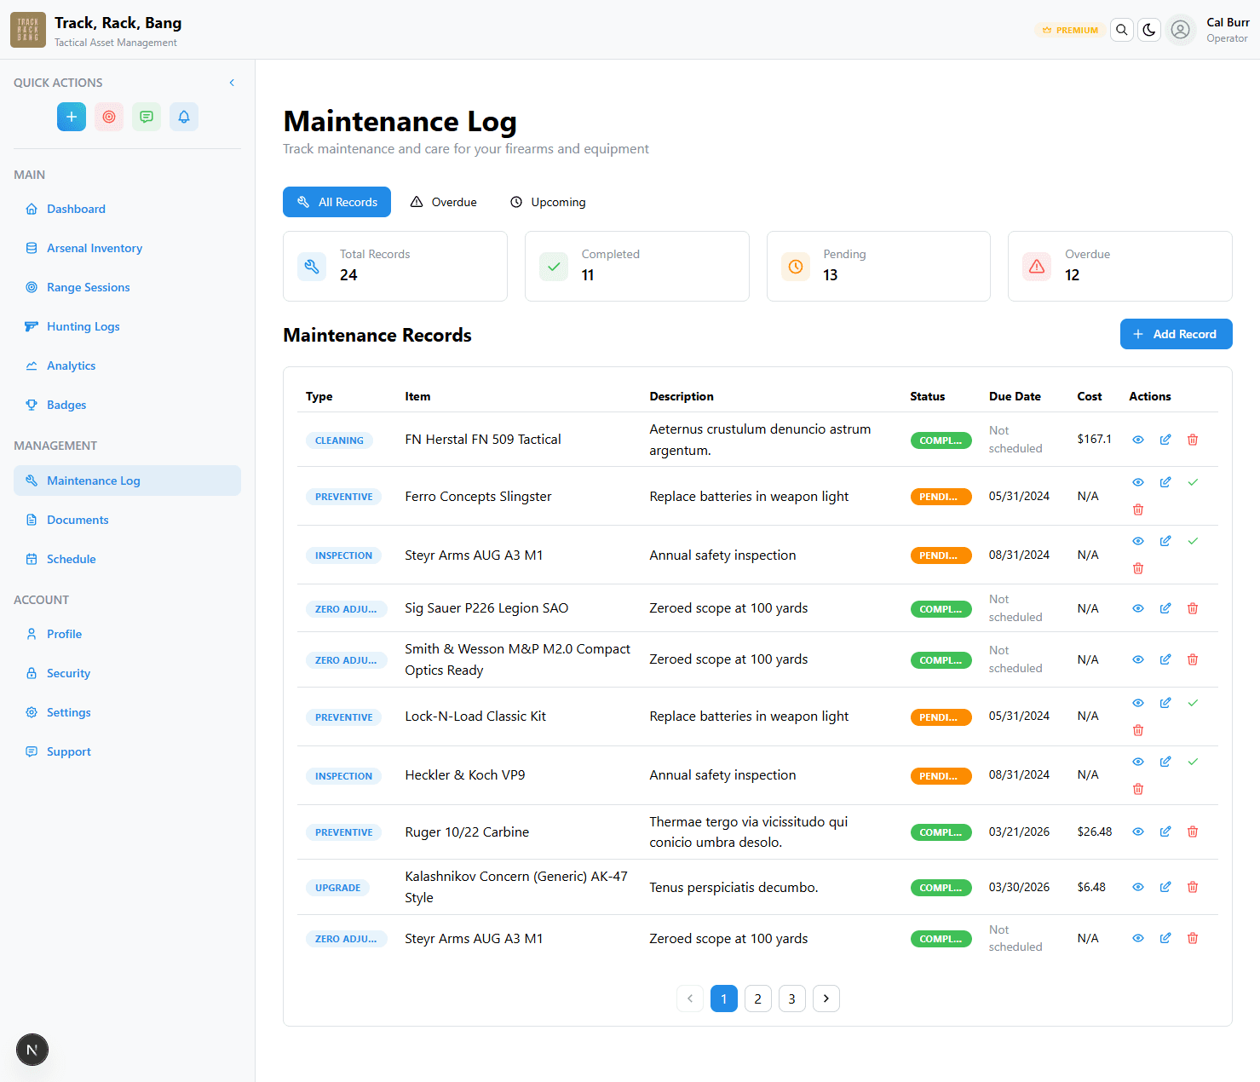Open the user avatar icon
Viewport: 1260px width, 1082px height.
pos(1180,30)
